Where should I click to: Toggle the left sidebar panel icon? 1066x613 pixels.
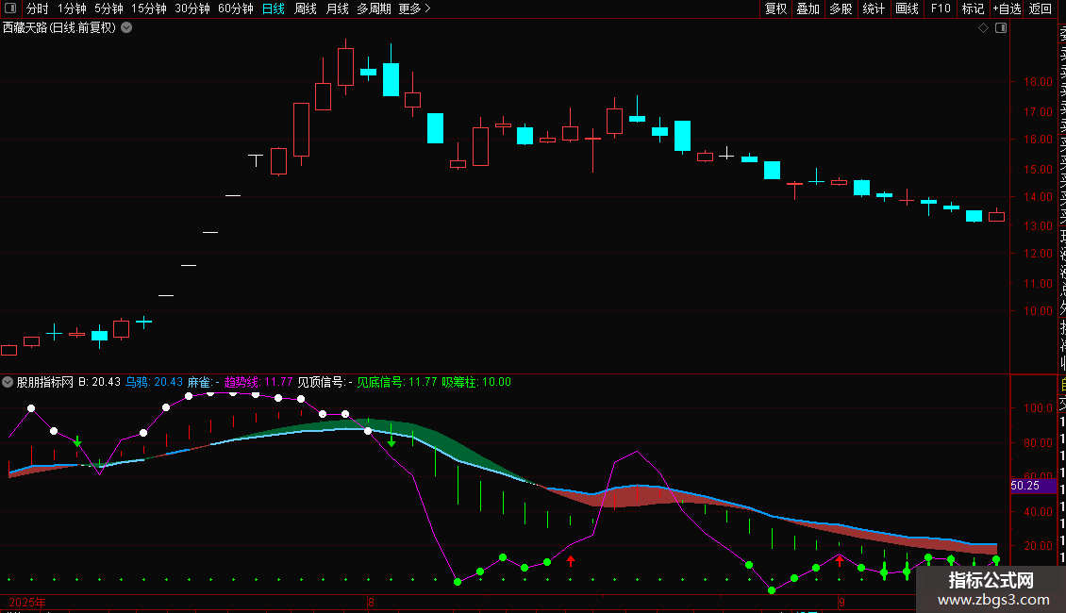10,8
